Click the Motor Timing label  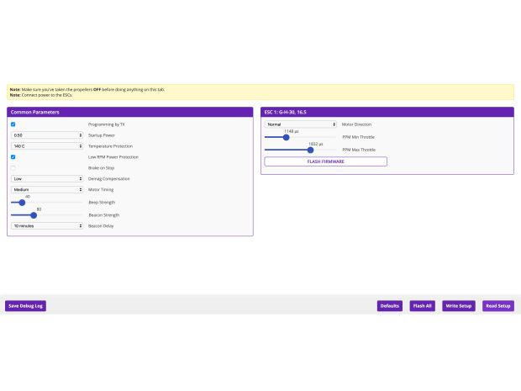point(101,189)
